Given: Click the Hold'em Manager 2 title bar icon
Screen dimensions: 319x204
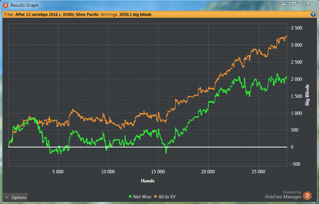Looking at the screenshot, I should [5, 5].
